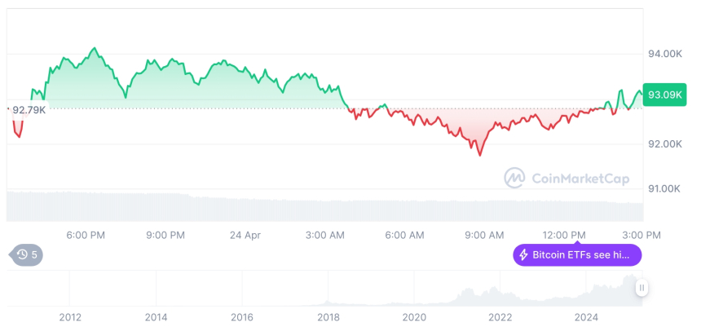The height and width of the screenshot is (327, 701).
Task: Jump to 2022 on the year timeline
Action: [500, 317]
